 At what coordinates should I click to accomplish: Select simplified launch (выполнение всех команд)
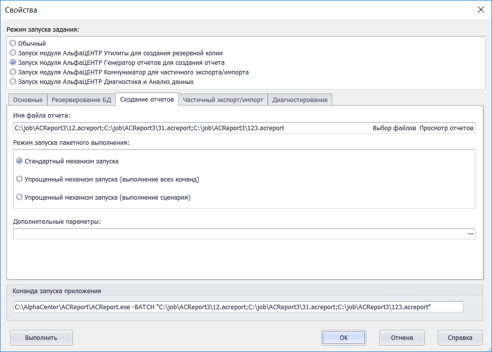[20, 179]
